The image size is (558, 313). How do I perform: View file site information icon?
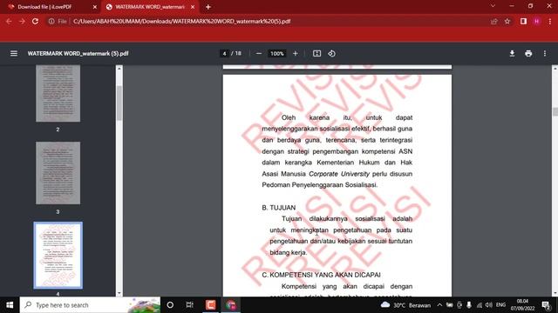[x=51, y=21]
